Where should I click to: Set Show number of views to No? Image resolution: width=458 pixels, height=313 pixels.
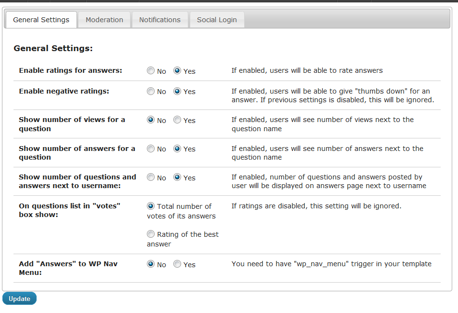[x=151, y=120]
